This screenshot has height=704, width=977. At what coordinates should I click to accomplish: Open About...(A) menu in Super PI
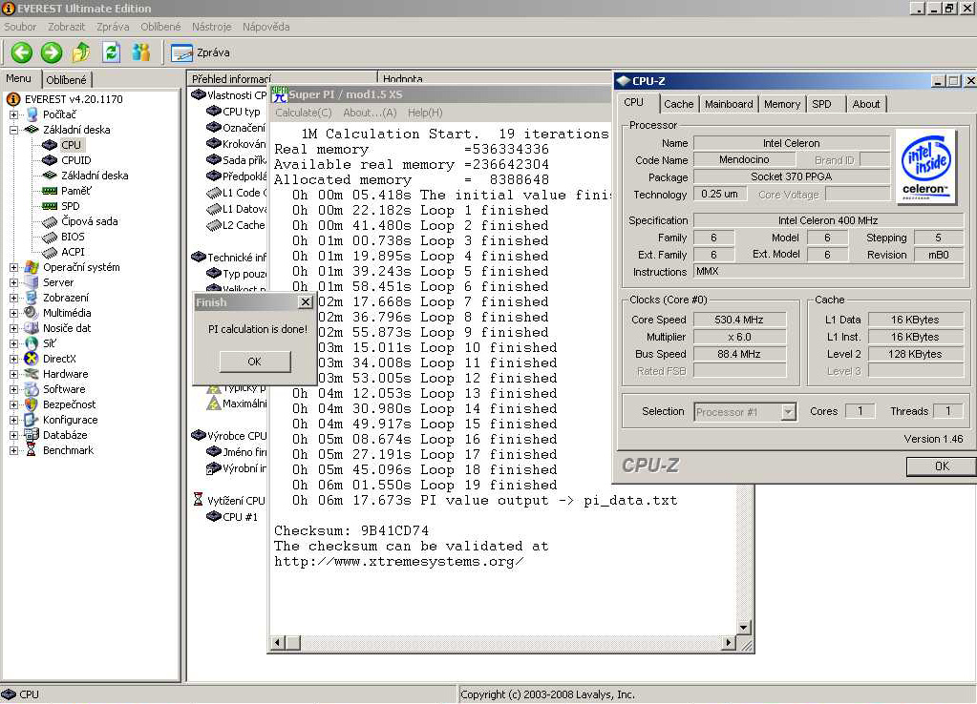[x=370, y=113]
